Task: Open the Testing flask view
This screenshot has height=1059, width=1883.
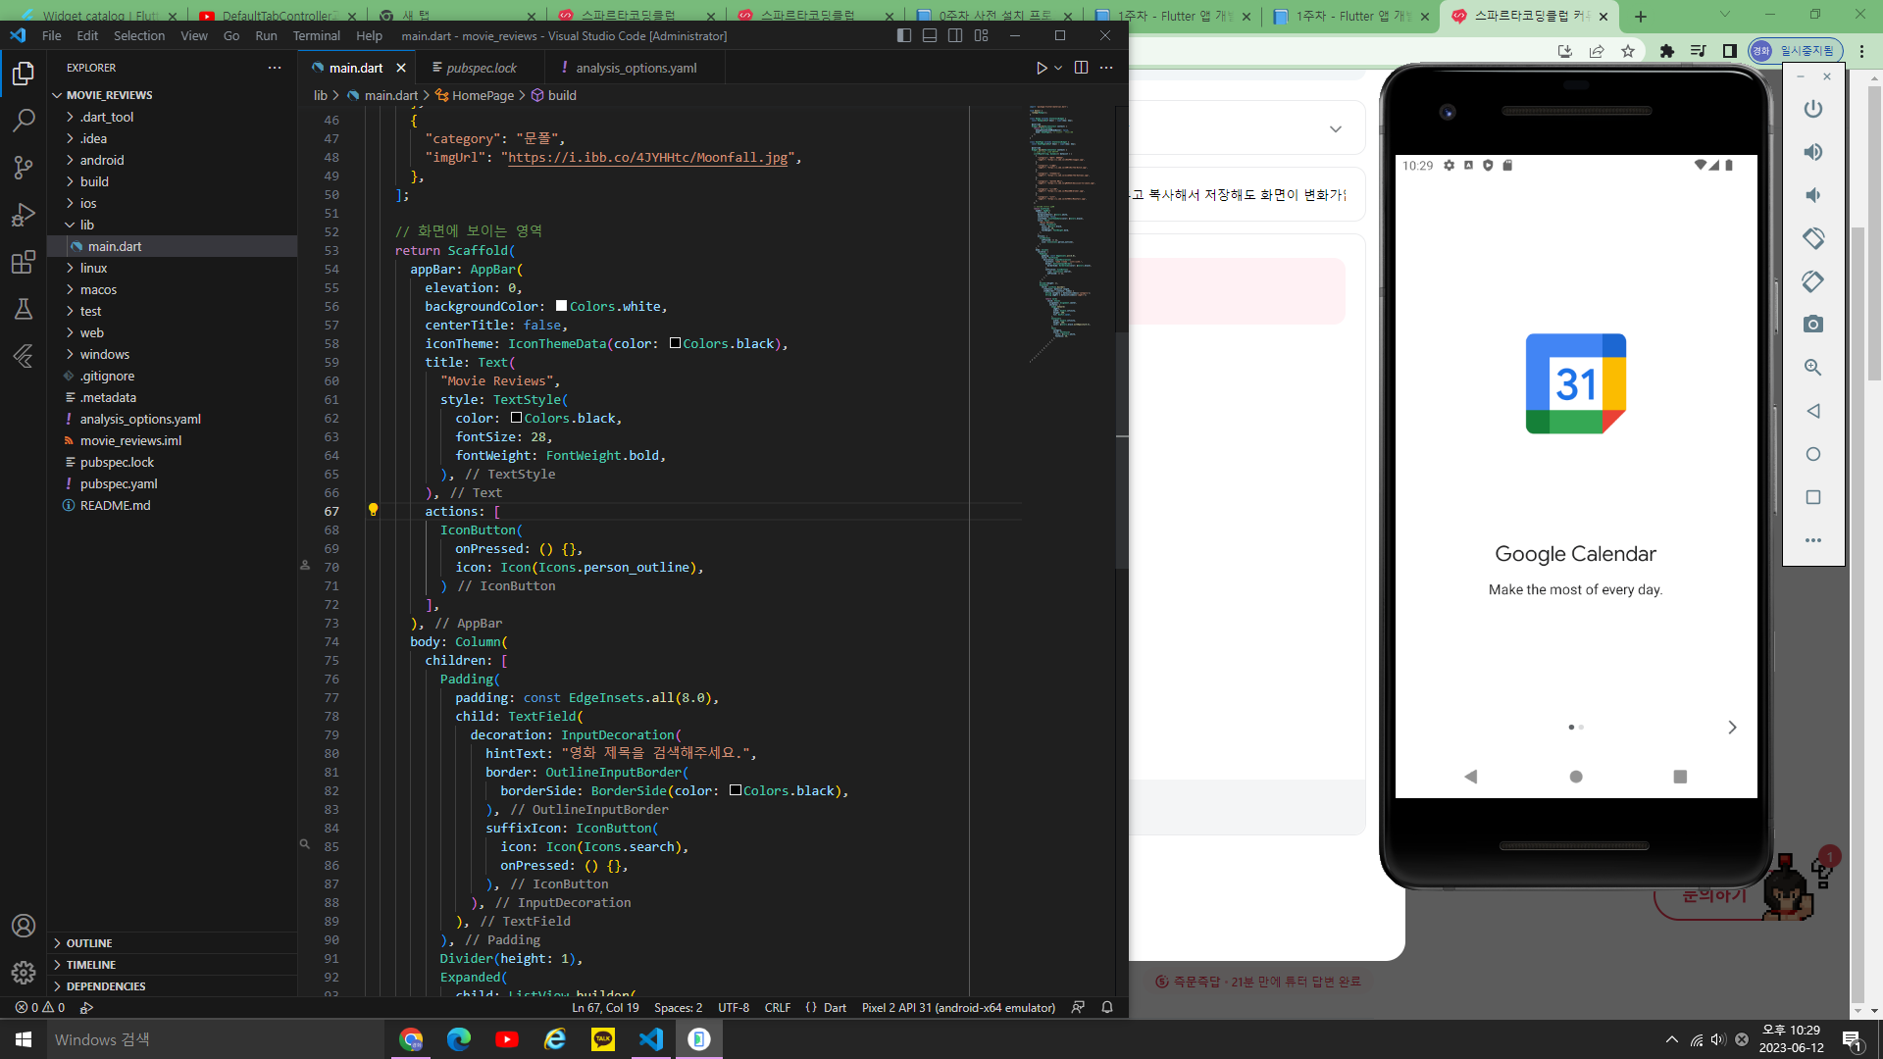Action: pyautogui.click(x=24, y=309)
